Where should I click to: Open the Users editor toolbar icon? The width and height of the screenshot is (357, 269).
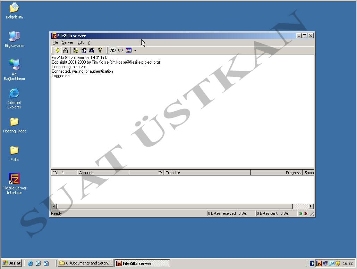pyautogui.click(x=84, y=50)
